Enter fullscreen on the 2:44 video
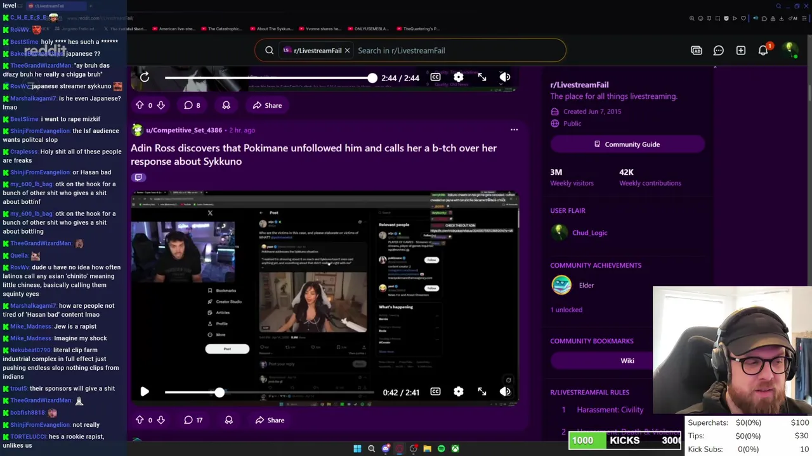The height and width of the screenshot is (456, 812). pos(482,77)
